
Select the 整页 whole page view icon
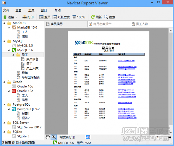[x=41, y=17]
